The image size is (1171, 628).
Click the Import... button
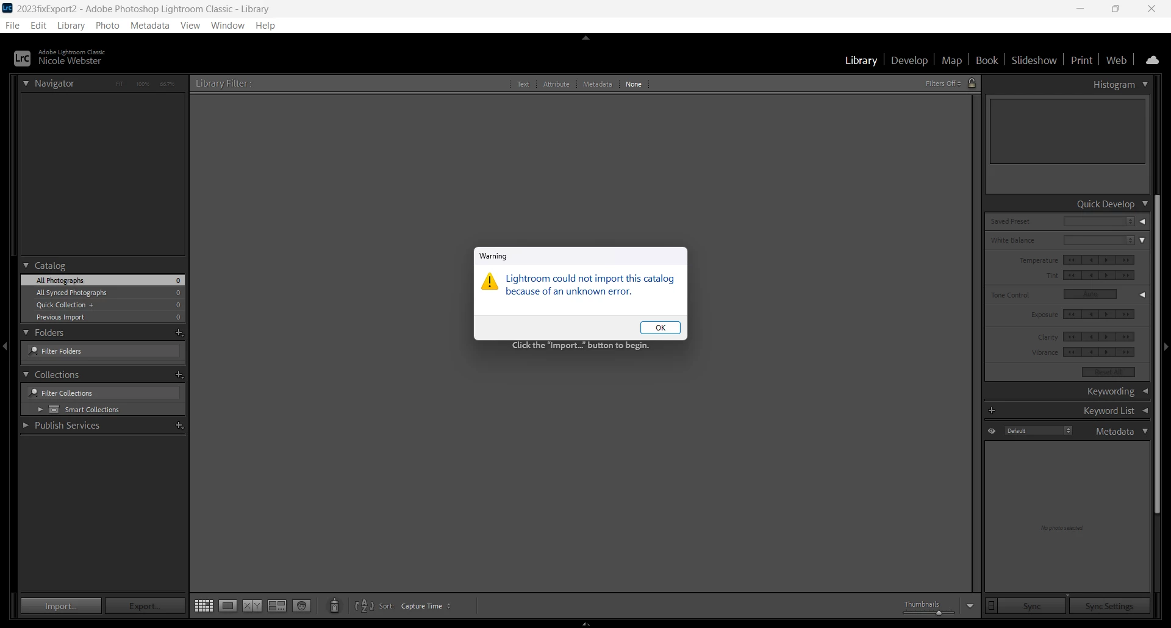pos(61,606)
